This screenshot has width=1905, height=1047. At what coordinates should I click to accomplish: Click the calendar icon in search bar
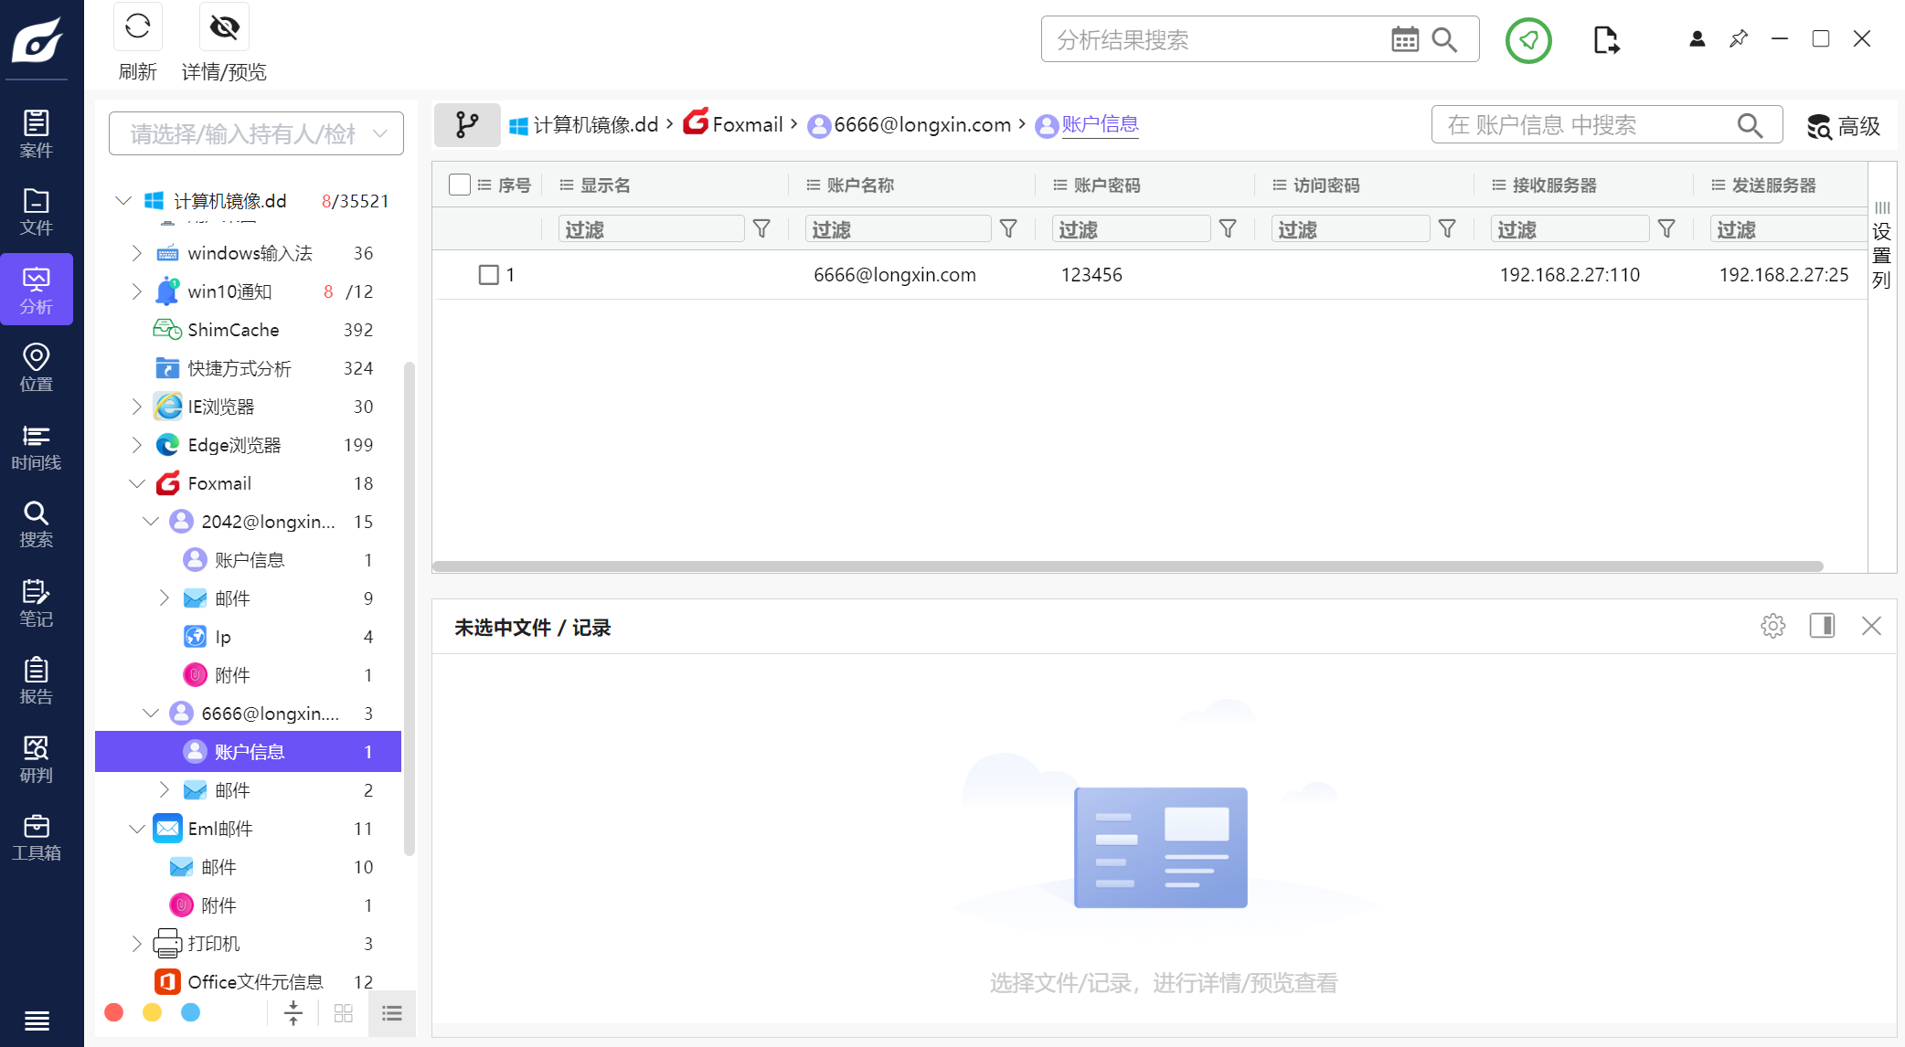point(1404,39)
